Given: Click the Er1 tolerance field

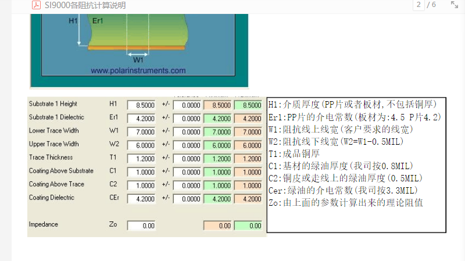Looking at the screenshot, I should click(x=187, y=119).
